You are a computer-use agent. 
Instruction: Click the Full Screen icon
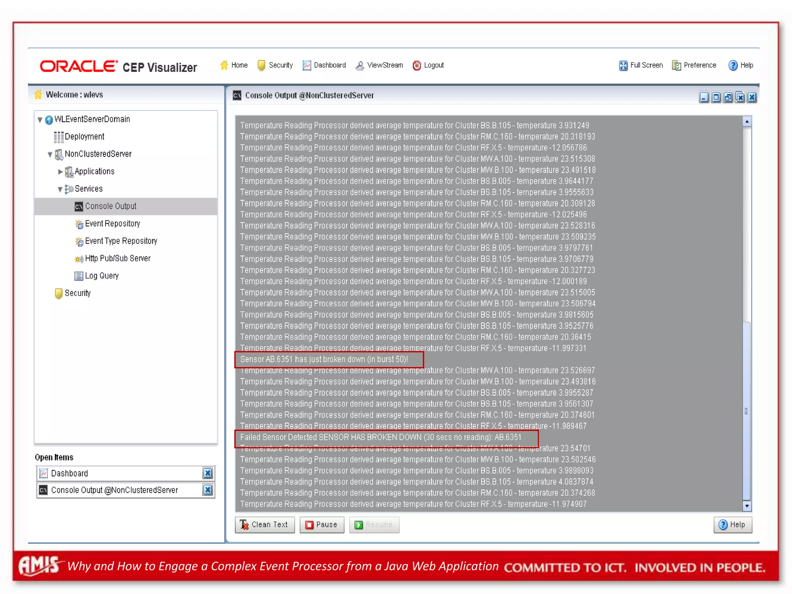[x=623, y=65]
